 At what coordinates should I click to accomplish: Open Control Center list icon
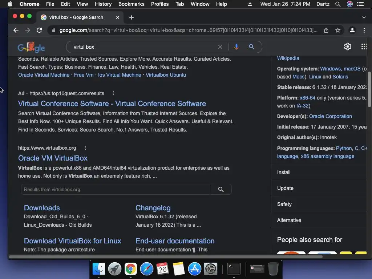(360, 4)
